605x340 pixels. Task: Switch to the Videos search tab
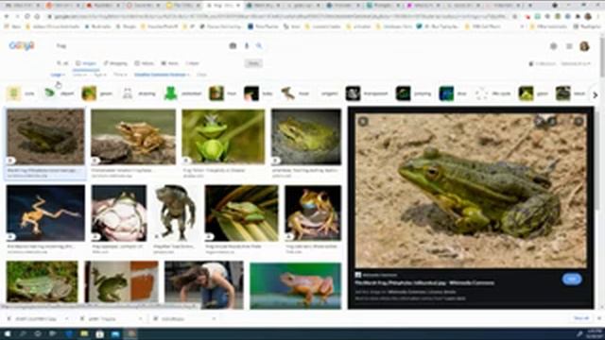point(145,63)
